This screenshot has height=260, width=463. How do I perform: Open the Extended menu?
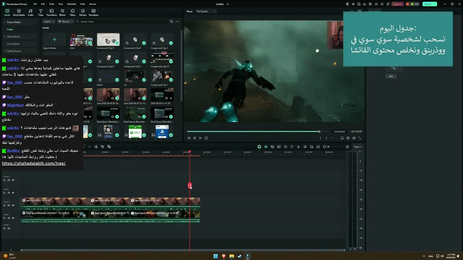click(x=72, y=4)
